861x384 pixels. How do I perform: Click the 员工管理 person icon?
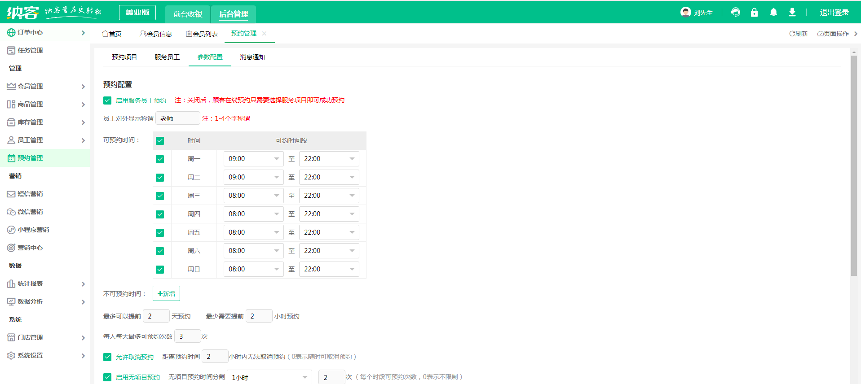tap(11, 140)
